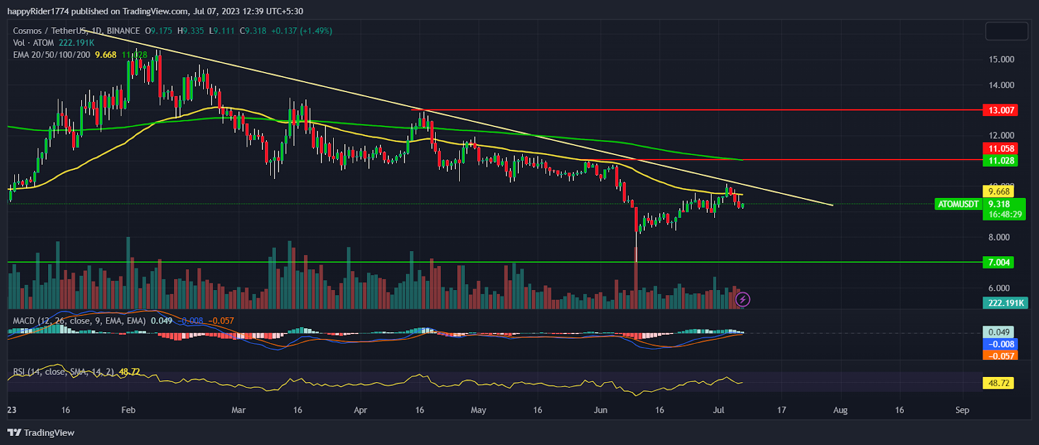Click the Sep label on time axis
This screenshot has height=445, width=1039.
[x=962, y=410]
